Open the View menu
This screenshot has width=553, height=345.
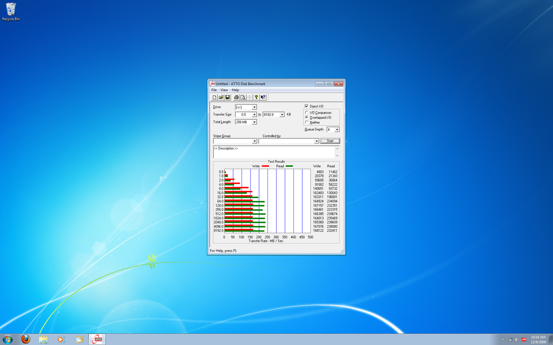tap(224, 90)
